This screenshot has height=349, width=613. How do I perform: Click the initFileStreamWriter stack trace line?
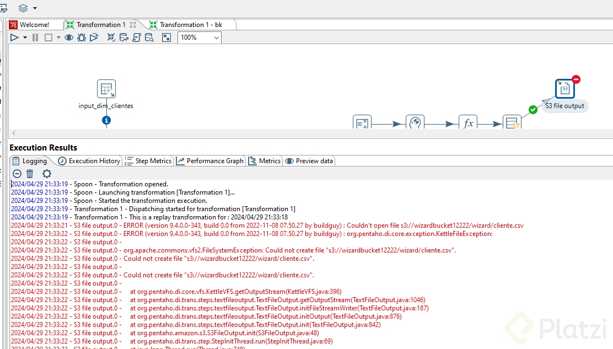coord(220,308)
